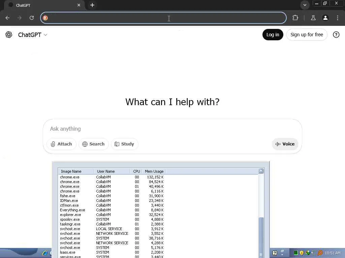345x258 pixels.
Task: Click the 10:51 AM clock
Action: (x=333, y=253)
